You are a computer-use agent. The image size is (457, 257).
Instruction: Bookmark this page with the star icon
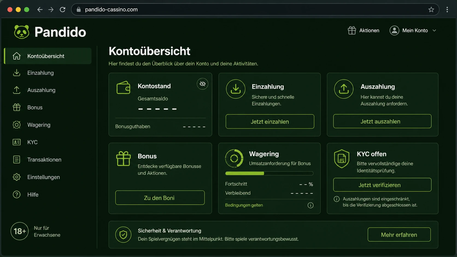[431, 10]
